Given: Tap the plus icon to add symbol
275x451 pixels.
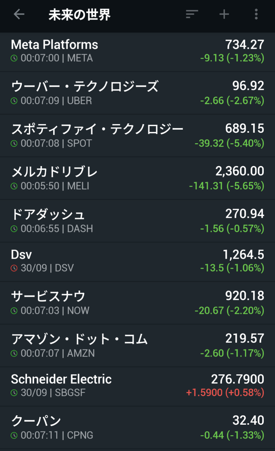Looking at the screenshot, I should (x=224, y=15).
